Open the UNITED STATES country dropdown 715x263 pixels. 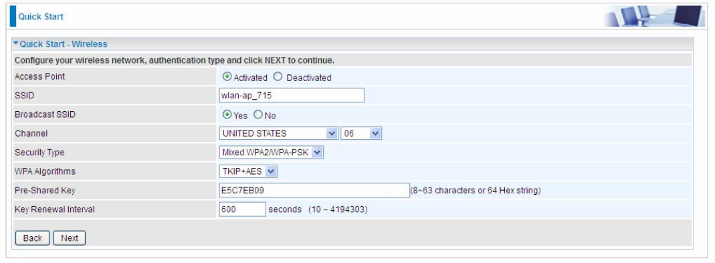coord(279,133)
